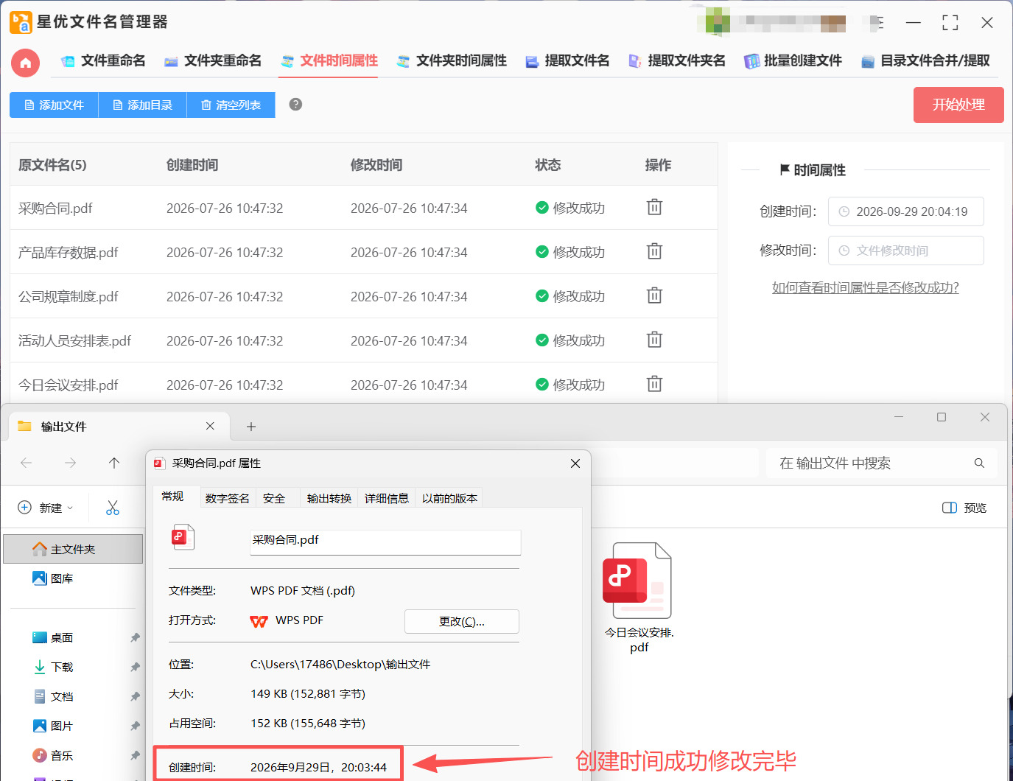Toggle the 预览 pane in Explorer
1013x781 pixels.
pyautogui.click(x=964, y=508)
